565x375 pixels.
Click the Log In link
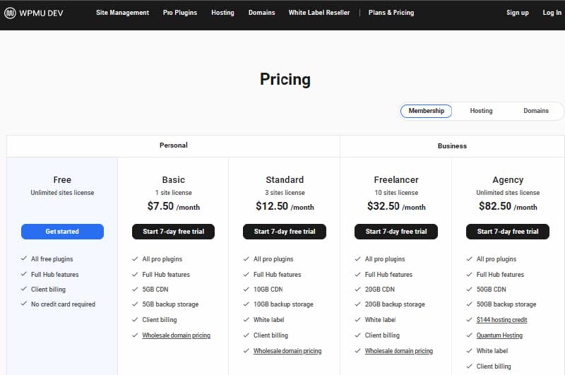[x=552, y=13]
